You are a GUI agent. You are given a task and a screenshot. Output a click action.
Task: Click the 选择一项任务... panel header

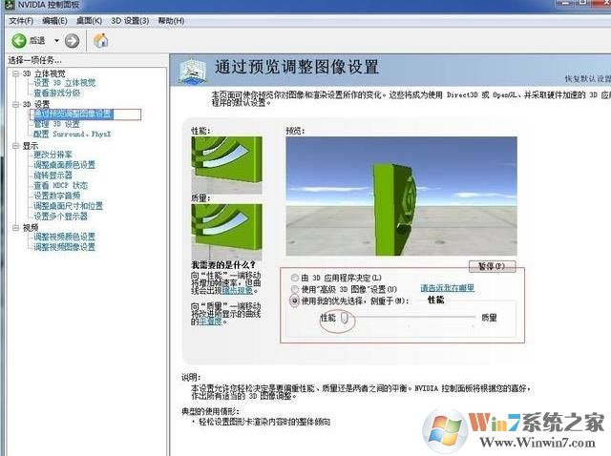[34, 60]
